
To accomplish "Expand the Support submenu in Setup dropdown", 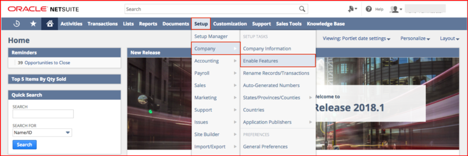I will 216,110.
